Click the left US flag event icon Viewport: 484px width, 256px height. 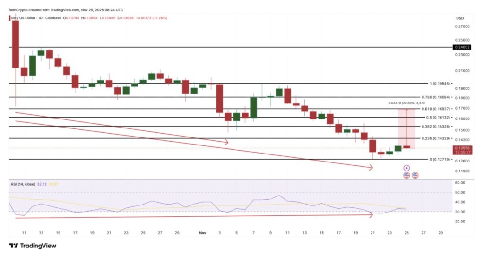[x=406, y=175]
